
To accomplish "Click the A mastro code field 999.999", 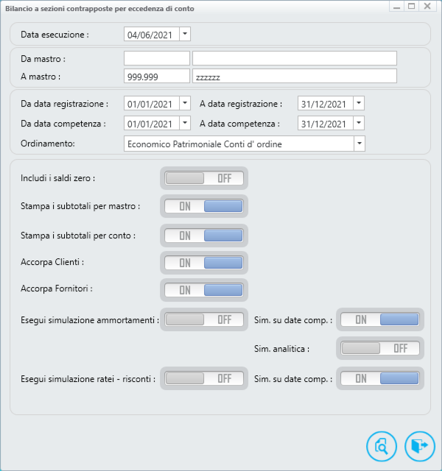I will (x=157, y=76).
